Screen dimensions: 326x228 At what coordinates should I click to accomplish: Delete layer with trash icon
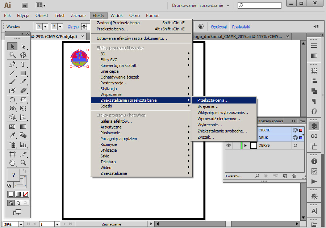point(294,176)
